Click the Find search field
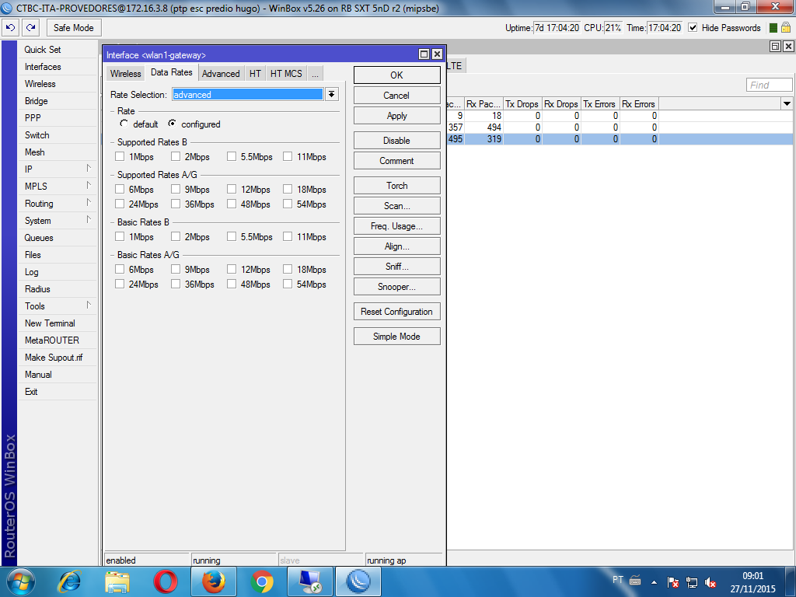This screenshot has height=597, width=796. [769, 86]
